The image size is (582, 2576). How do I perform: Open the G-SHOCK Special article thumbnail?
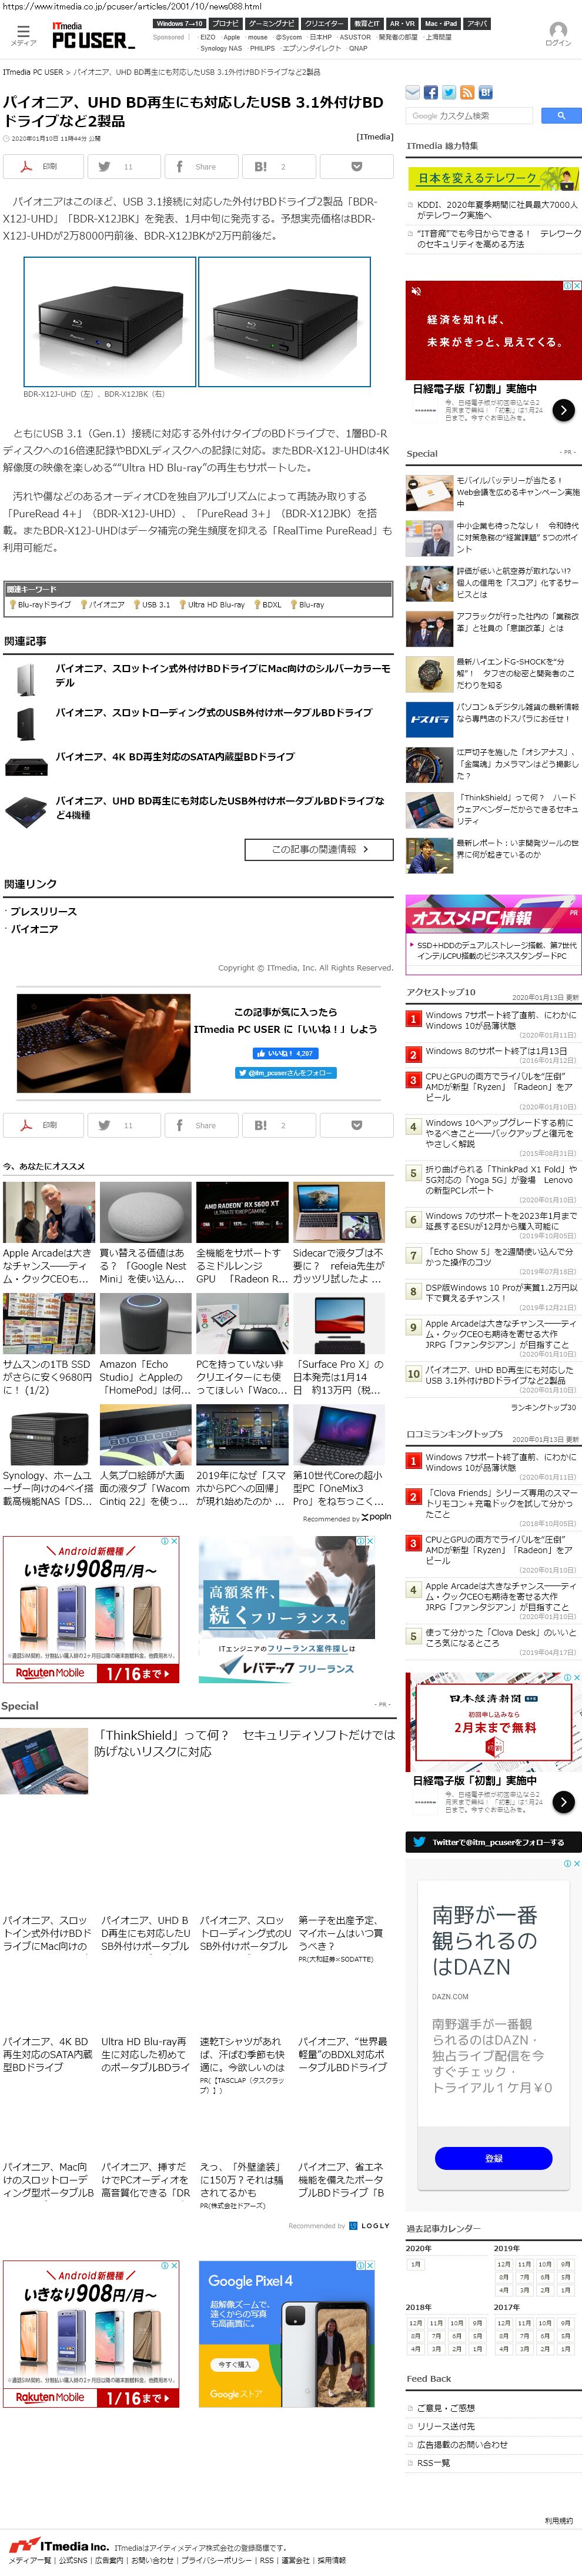click(429, 675)
